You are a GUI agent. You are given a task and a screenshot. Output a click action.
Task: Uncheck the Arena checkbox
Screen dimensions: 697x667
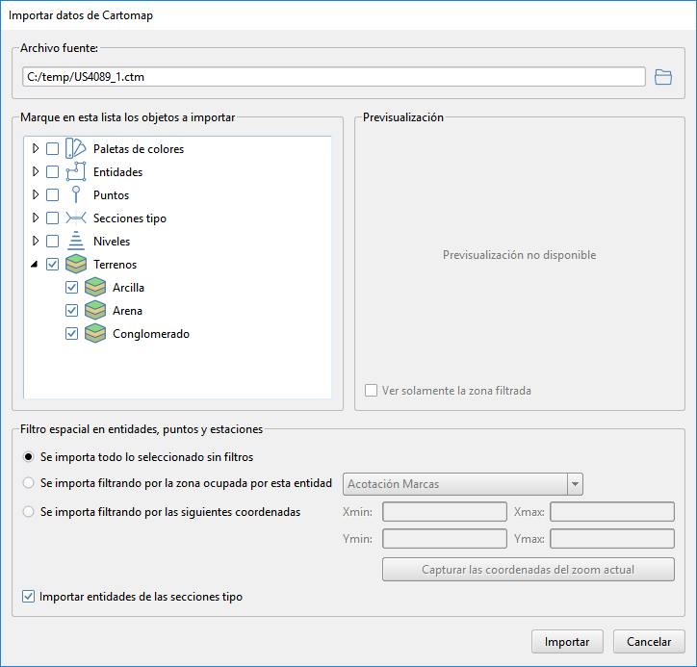pyautogui.click(x=71, y=310)
